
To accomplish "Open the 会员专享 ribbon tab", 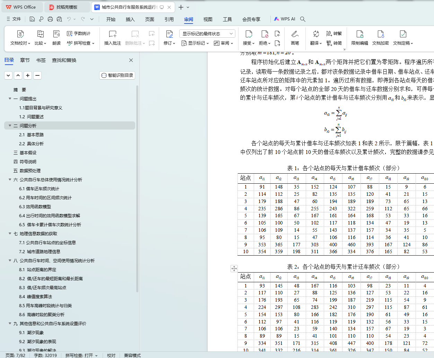I will [251, 19].
